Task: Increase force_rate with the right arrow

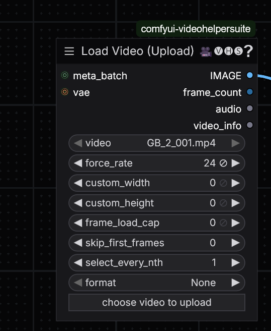Action: click(x=236, y=163)
